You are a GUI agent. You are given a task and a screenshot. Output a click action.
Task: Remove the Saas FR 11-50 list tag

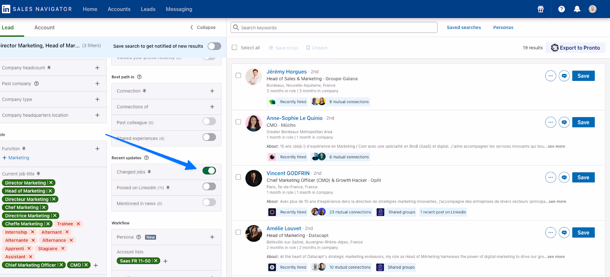tap(156, 261)
